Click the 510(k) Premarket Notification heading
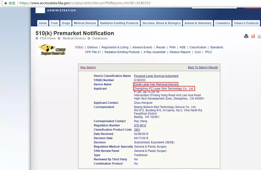The width and height of the screenshot is (261, 170). tap(74, 33)
